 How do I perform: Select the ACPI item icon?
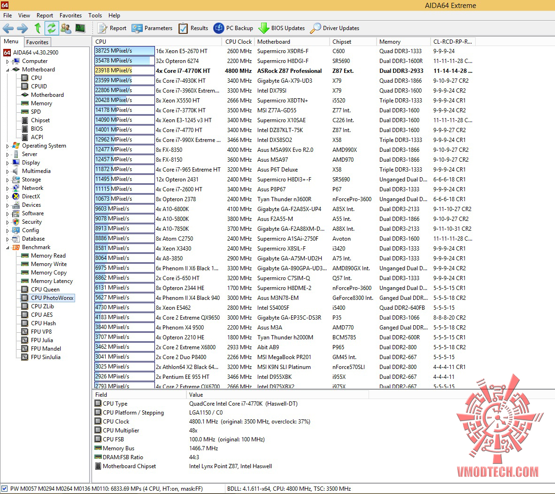(25, 137)
